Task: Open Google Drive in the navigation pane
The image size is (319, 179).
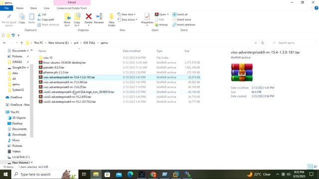Action: pos(19,68)
